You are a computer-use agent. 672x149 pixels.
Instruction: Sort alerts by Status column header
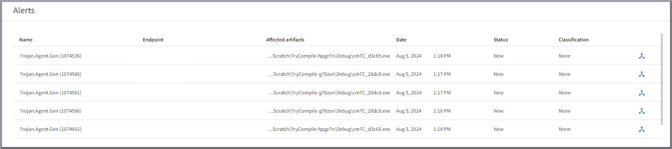click(x=500, y=40)
